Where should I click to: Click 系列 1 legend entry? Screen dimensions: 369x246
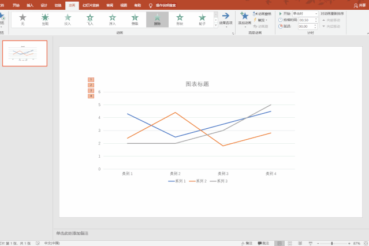click(x=177, y=181)
